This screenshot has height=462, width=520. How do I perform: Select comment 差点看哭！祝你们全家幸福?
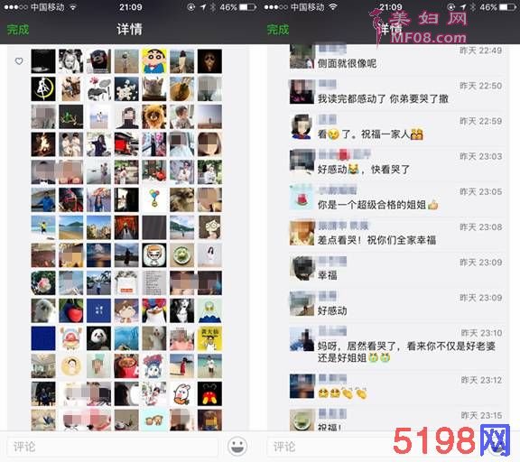click(376, 240)
